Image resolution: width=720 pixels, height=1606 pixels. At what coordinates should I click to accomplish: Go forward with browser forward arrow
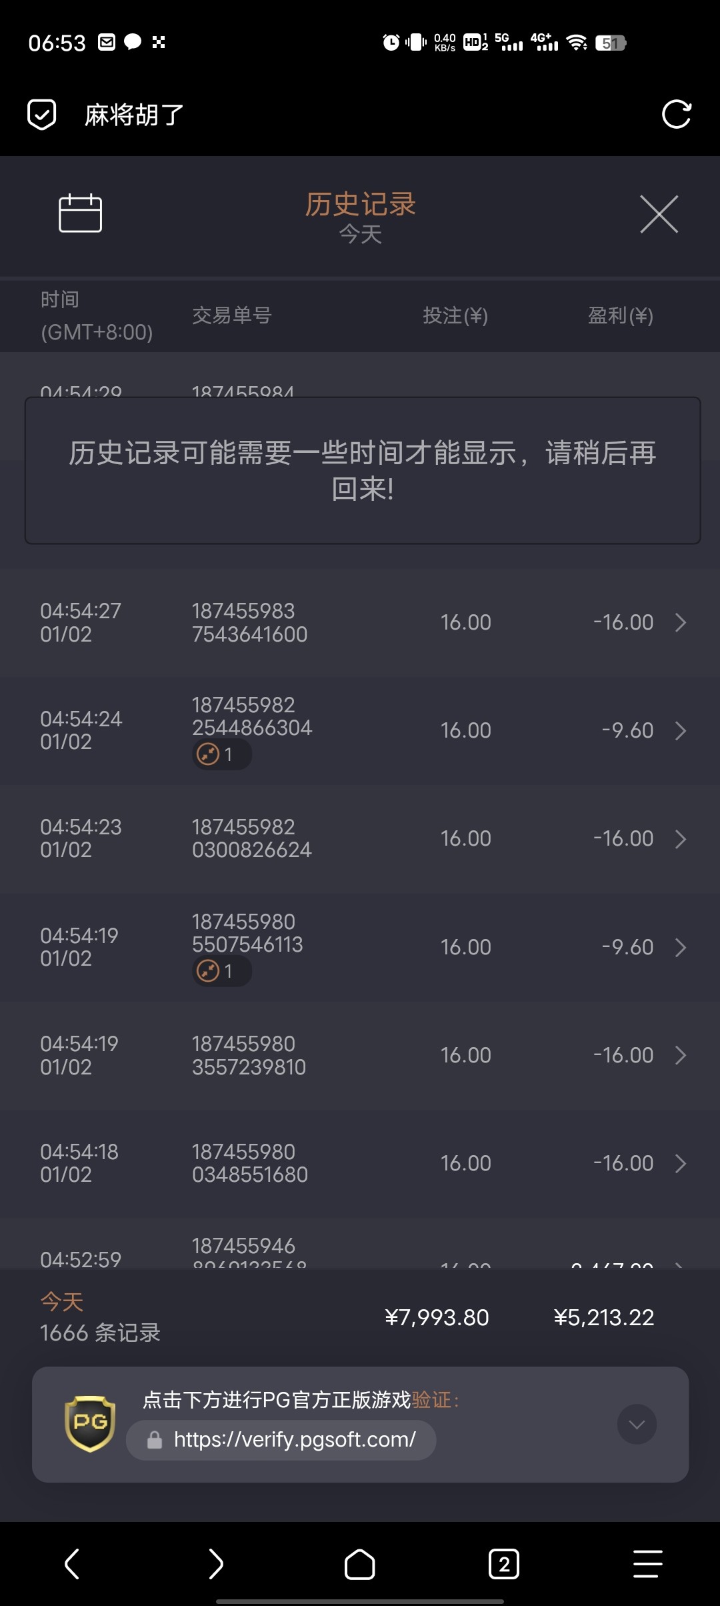215,1564
